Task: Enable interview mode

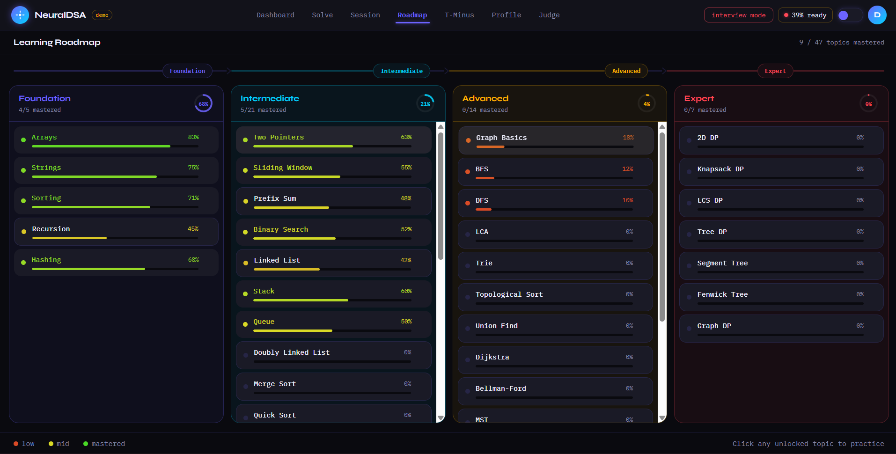Action: [738, 15]
